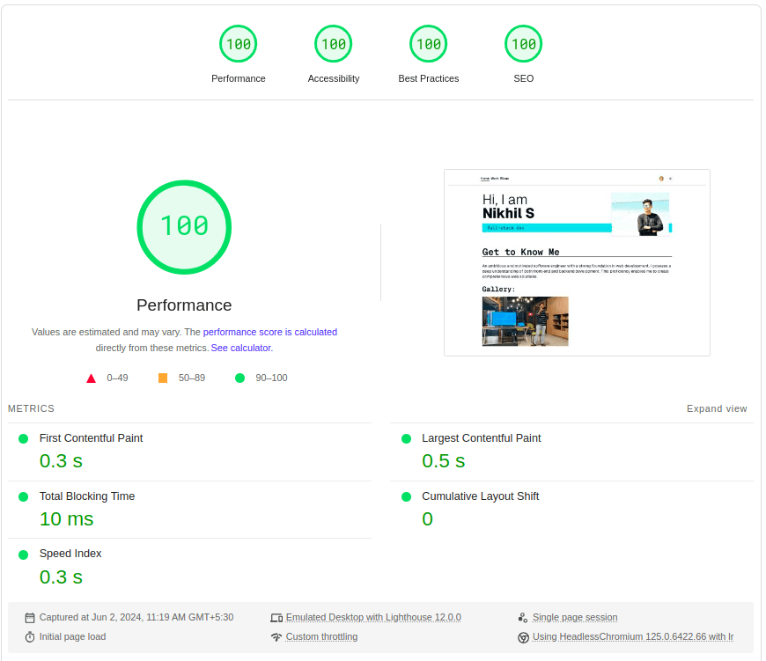This screenshot has height=661, width=766.
Task: Click the green dot beside Cumulative Layout Shift
Action: (405, 496)
